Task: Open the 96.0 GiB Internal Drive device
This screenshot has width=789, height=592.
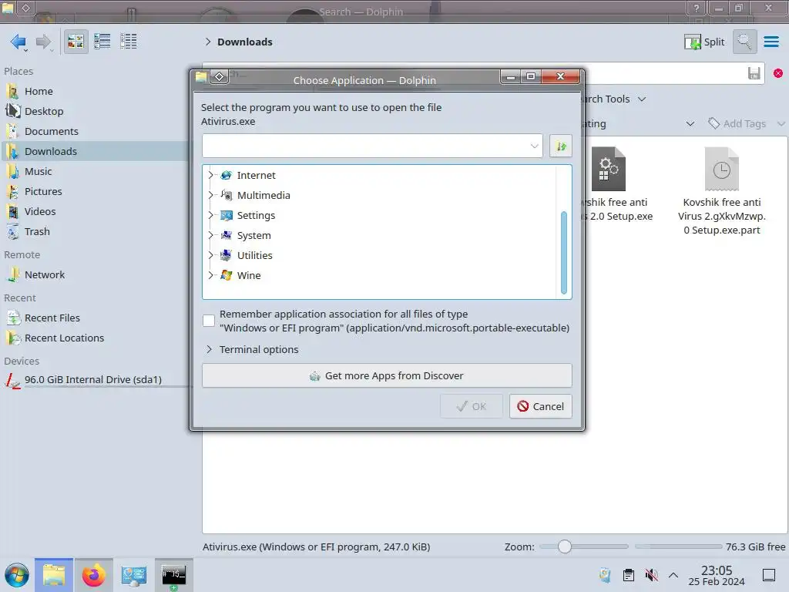Action: (x=93, y=379)
